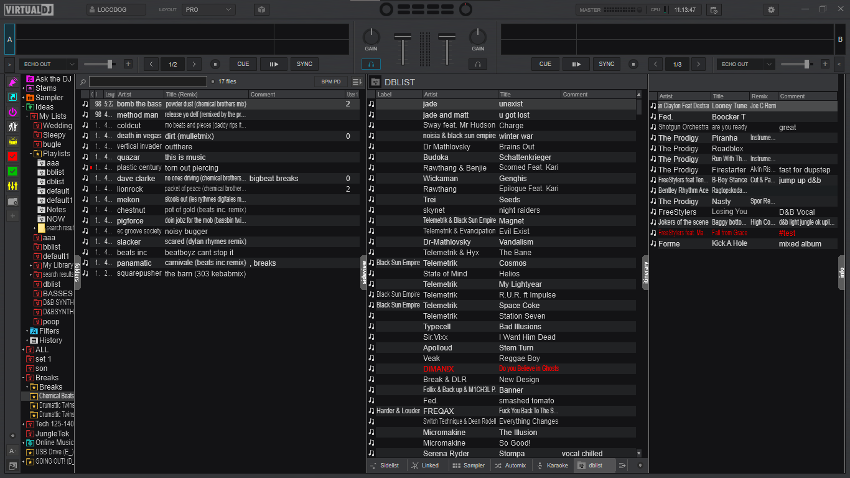
Task: Click the green checkmark sidebar icon
Action: click(x=12, y=171)
